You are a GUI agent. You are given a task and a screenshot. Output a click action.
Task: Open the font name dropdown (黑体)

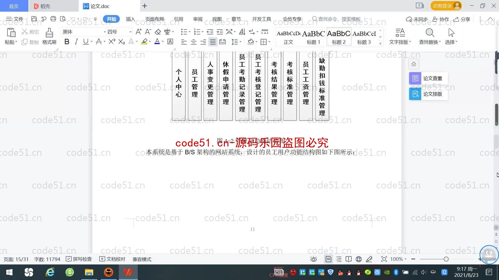tap(105, 32)
